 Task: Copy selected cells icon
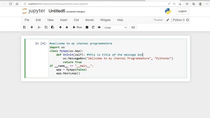pyautogui.click(x=46, y=27)
